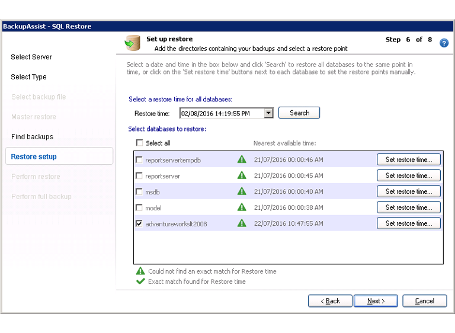Click warning triangle beside adventureworkslt2008
This screenshot has width=455, height=333.
[x=242, y=223]
